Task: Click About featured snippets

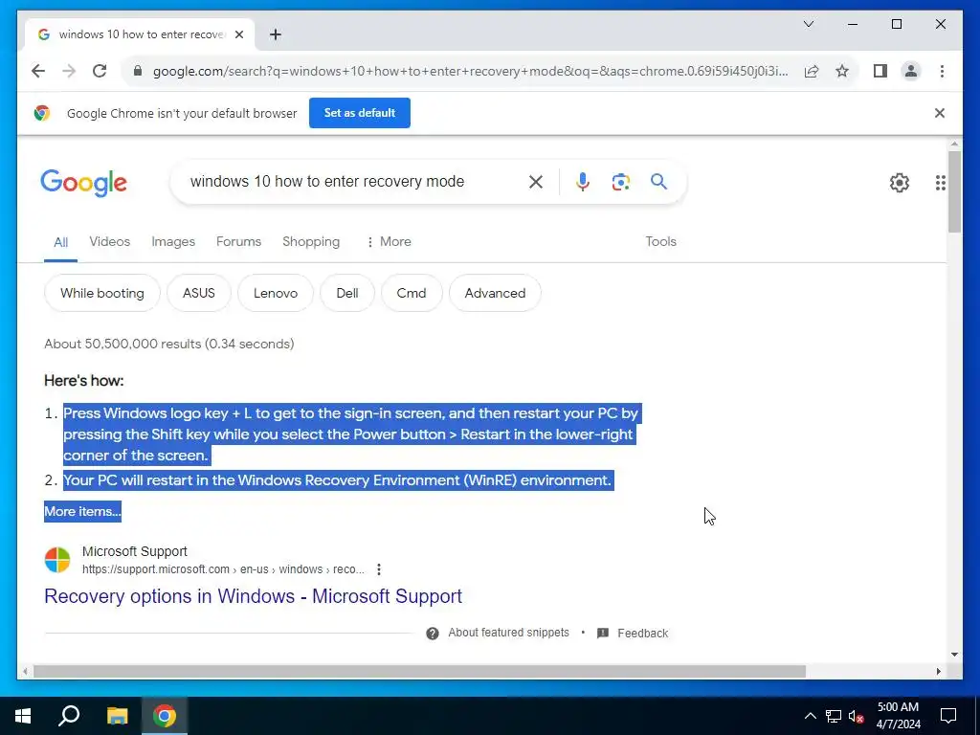Action: tap(509, 633)
